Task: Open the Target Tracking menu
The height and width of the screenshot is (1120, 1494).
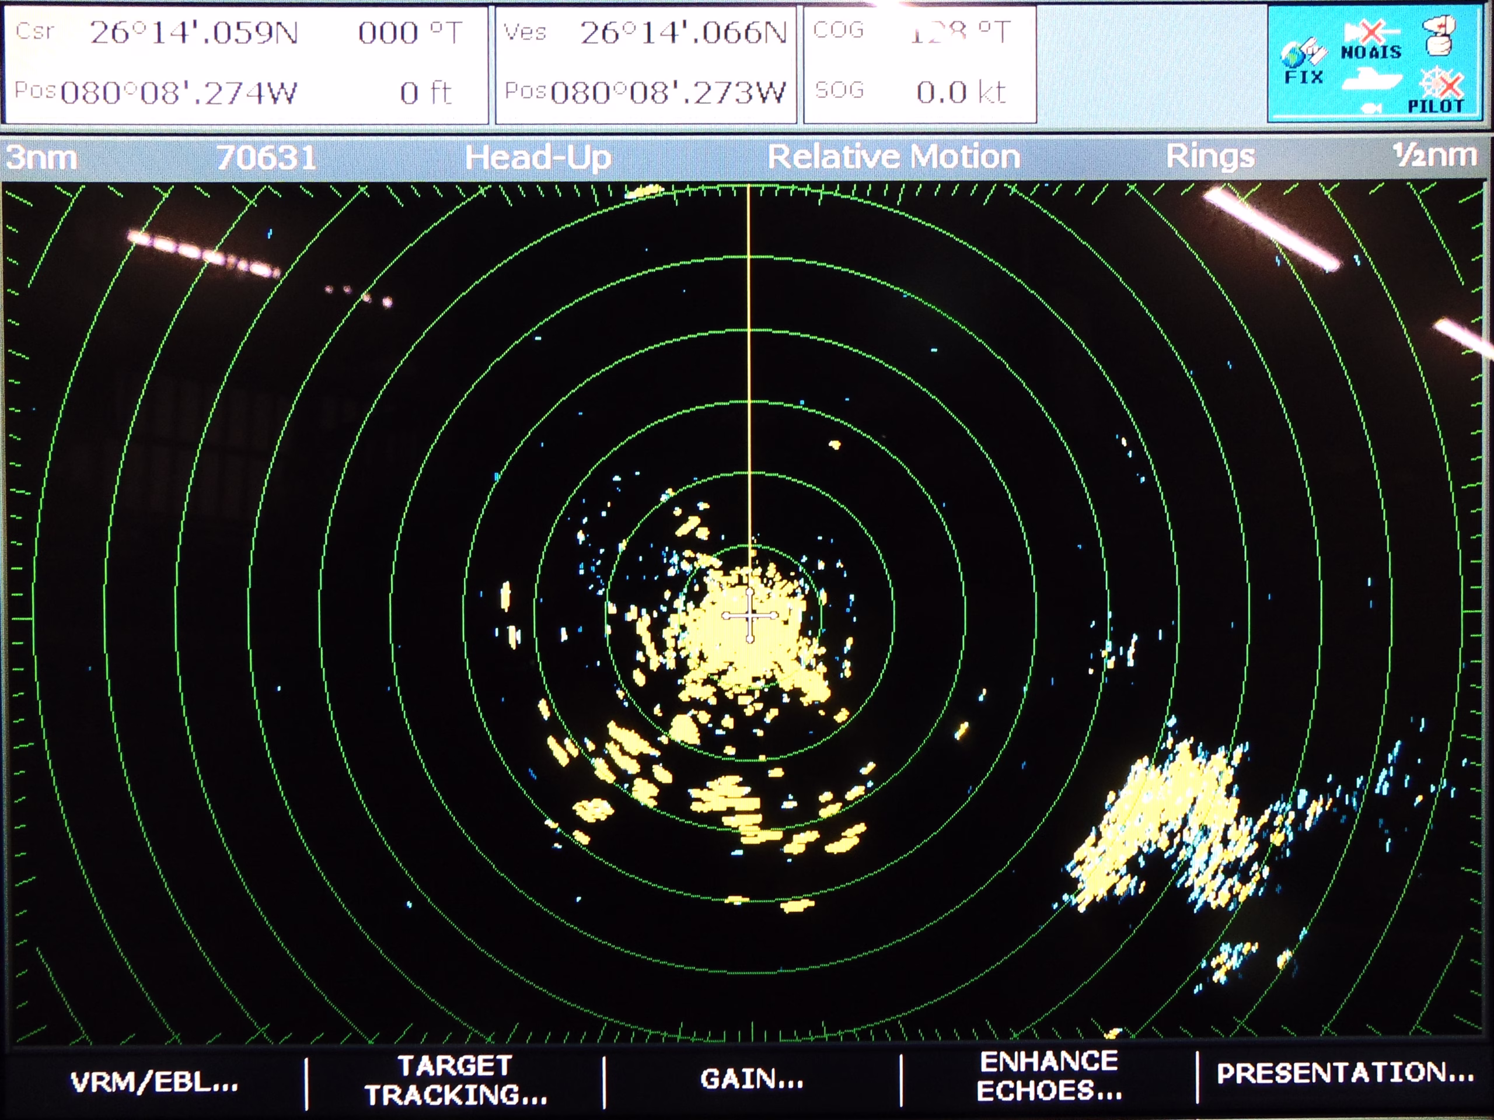Action: point(456,1080)
